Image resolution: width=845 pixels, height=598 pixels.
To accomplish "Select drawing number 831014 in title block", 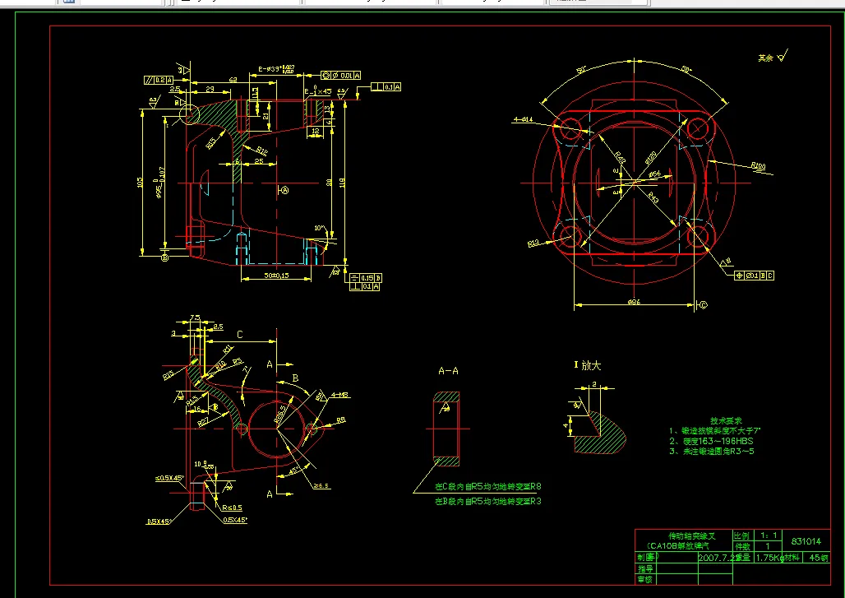I will tap(806, 541).
